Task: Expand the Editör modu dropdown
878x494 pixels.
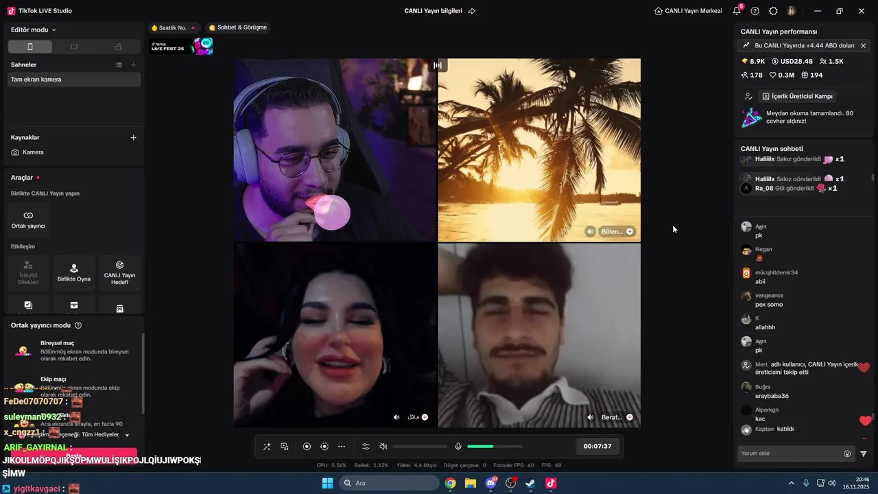Action: point(34,30)
